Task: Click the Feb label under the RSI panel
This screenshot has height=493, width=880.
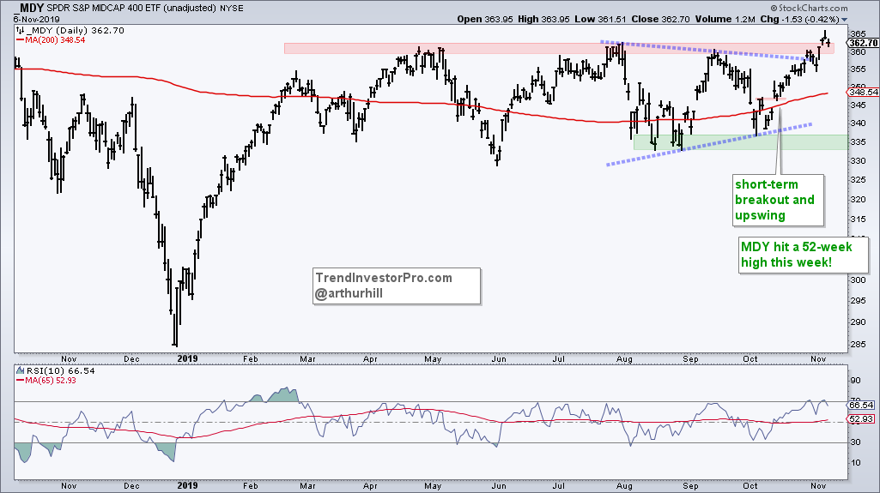Action: pos(251,486)
